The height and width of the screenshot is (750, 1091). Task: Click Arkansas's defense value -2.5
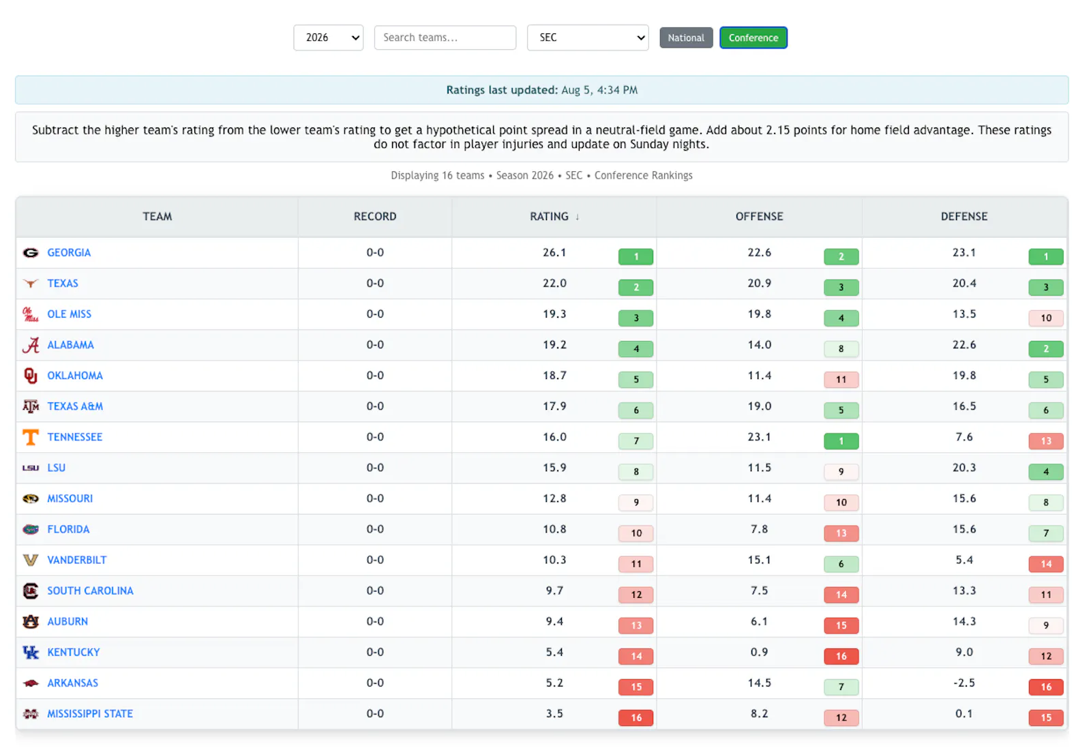[x=964, y=683]
